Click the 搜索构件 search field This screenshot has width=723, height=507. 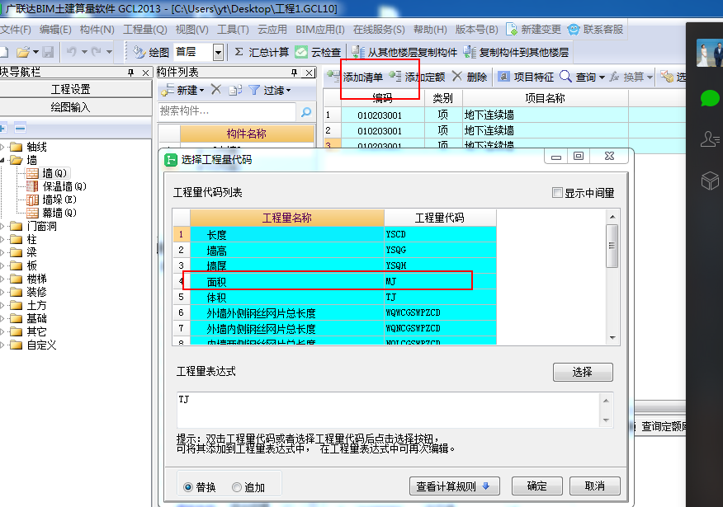point(227,111)
